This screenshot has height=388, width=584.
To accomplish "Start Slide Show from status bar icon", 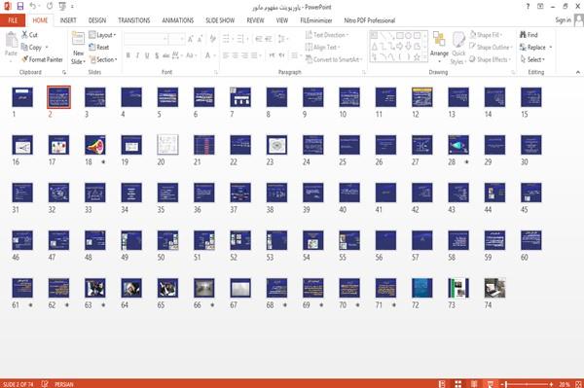I will 491,384.
